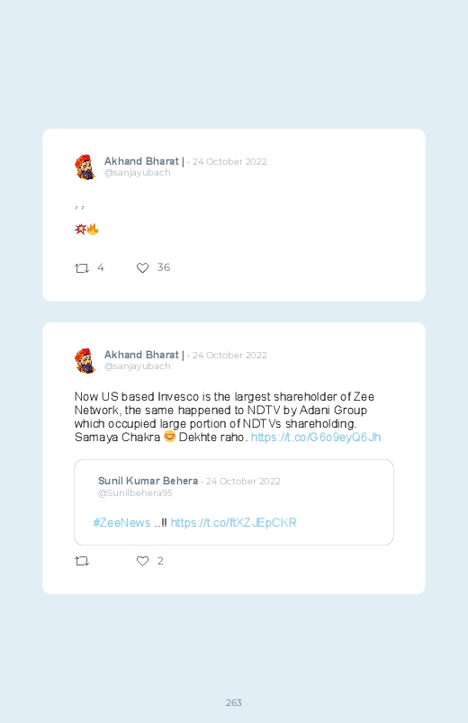Click the retweet icon on the first tweet
Screen dimensions: 468x723
pyautogui.click(x=82, y=268)
